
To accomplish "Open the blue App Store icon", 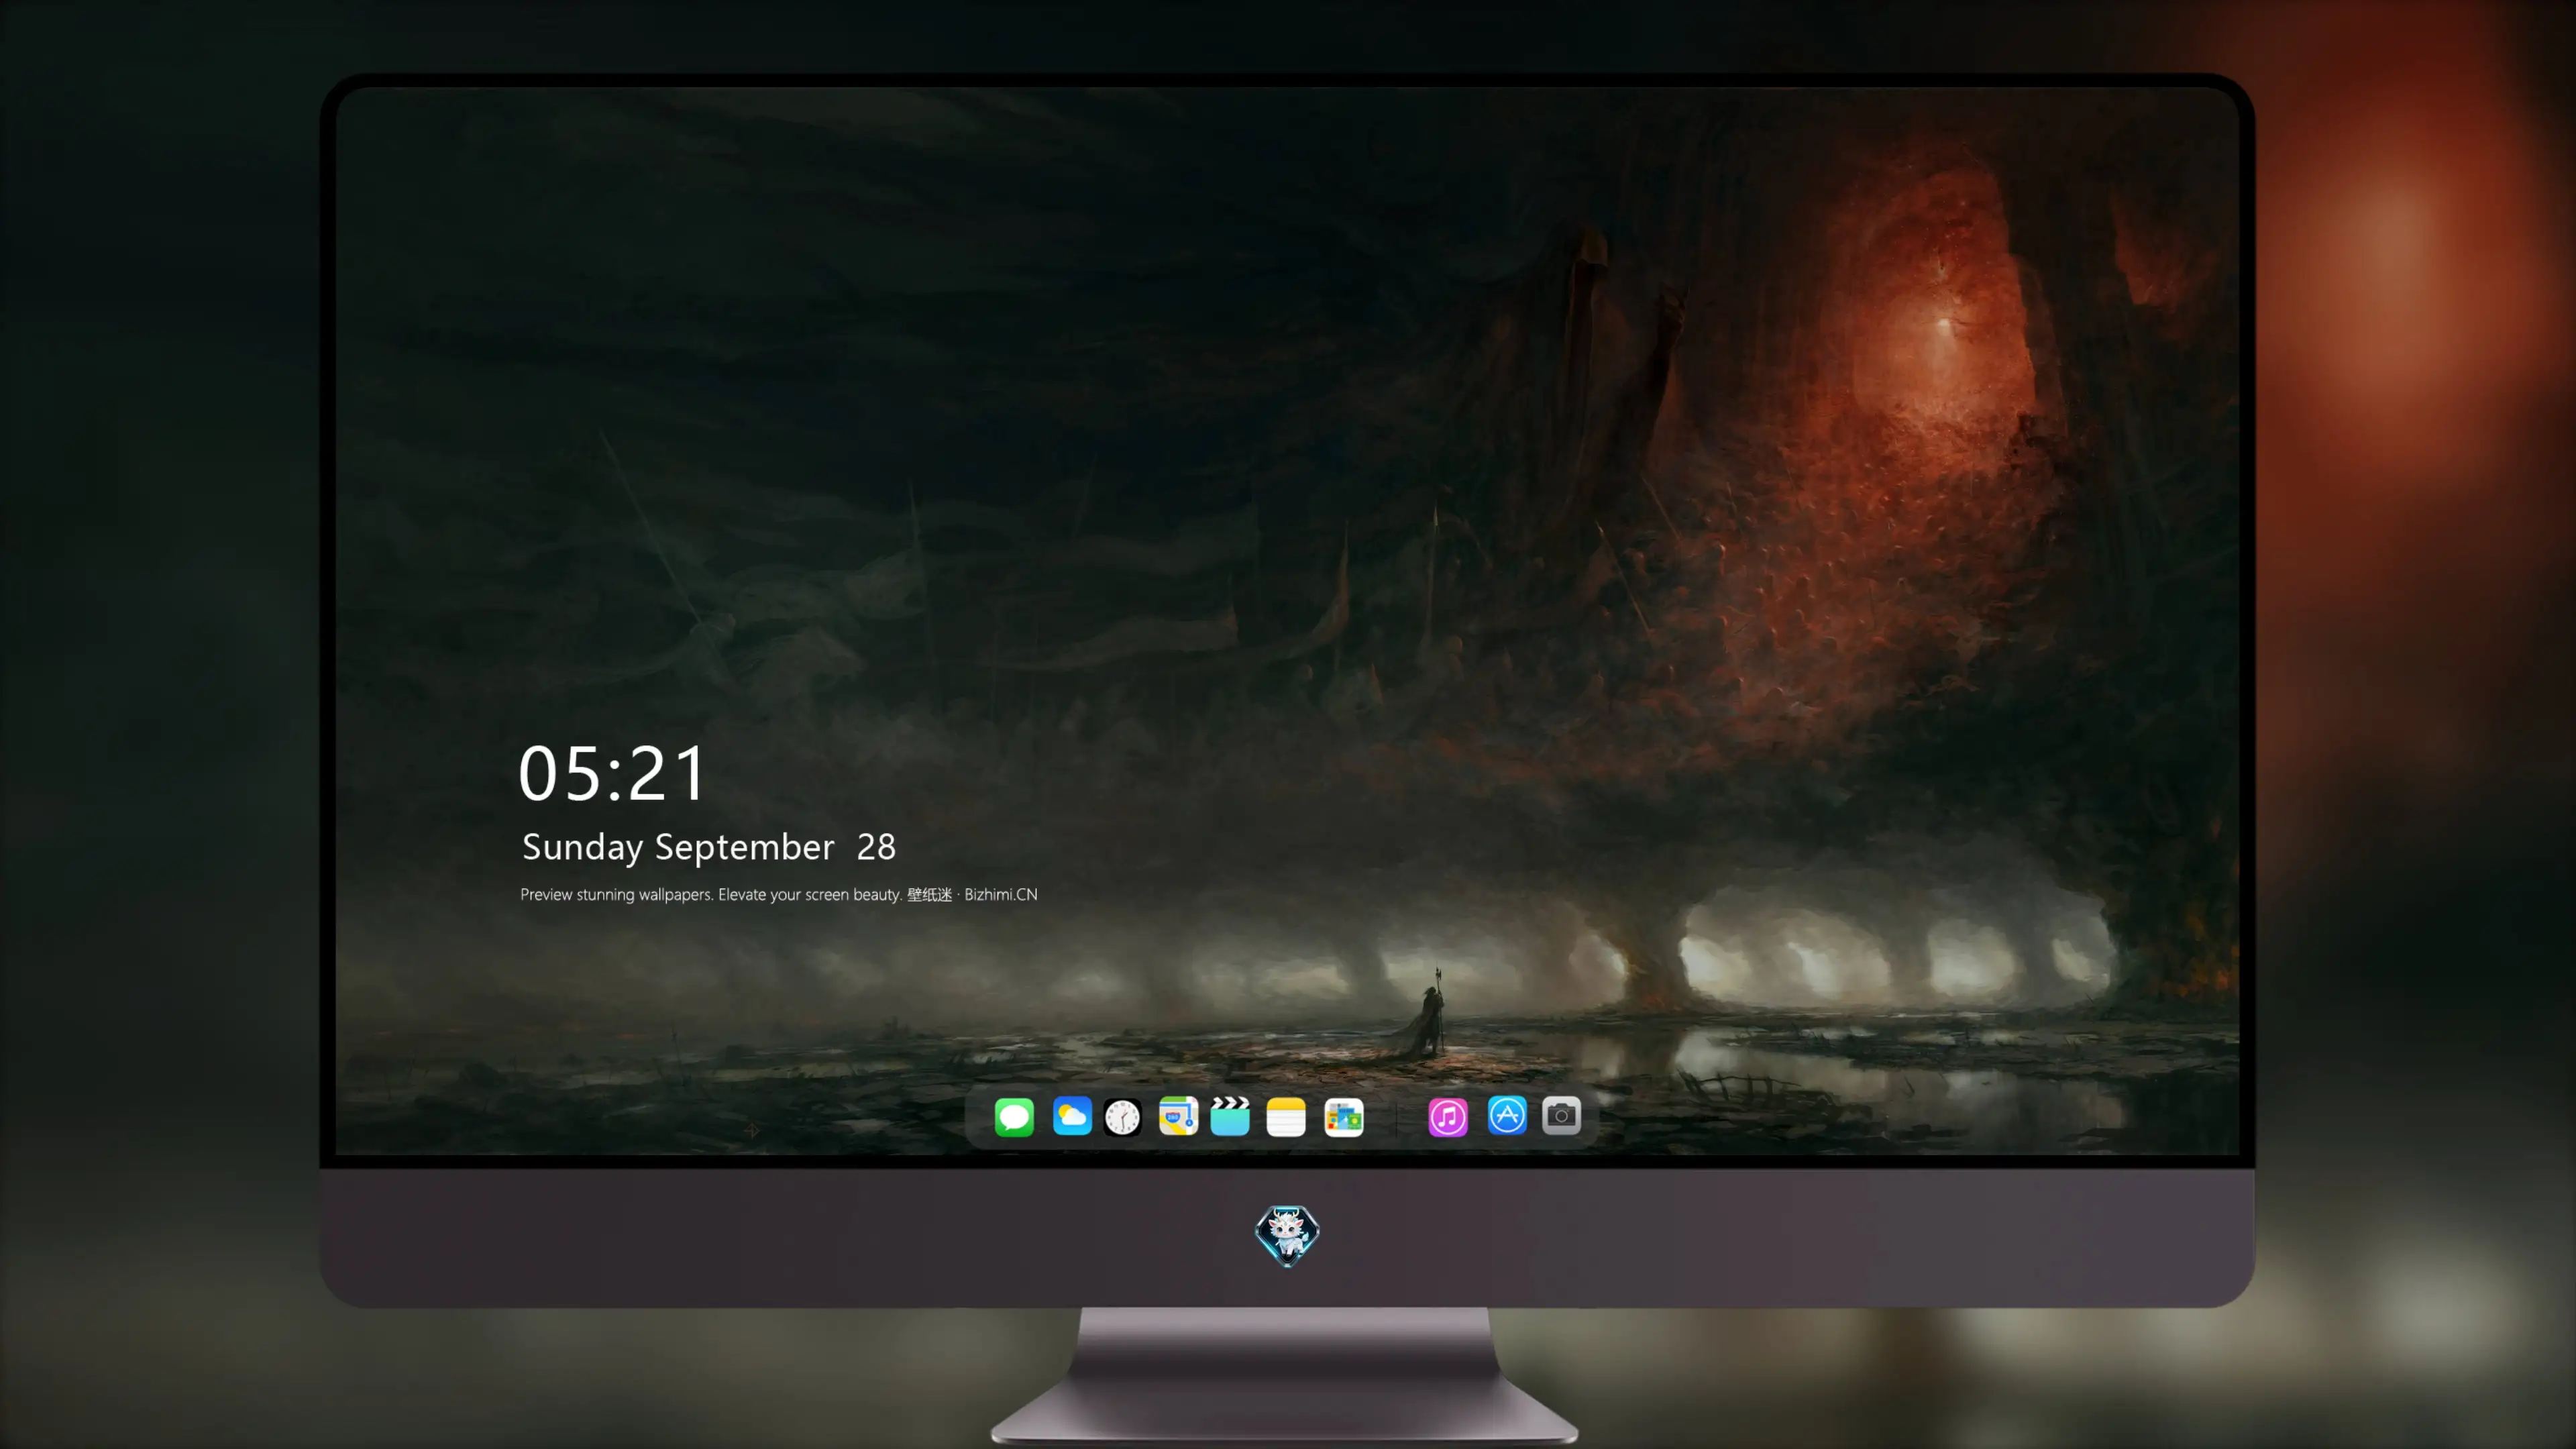I will (x=1507, y=1115).
